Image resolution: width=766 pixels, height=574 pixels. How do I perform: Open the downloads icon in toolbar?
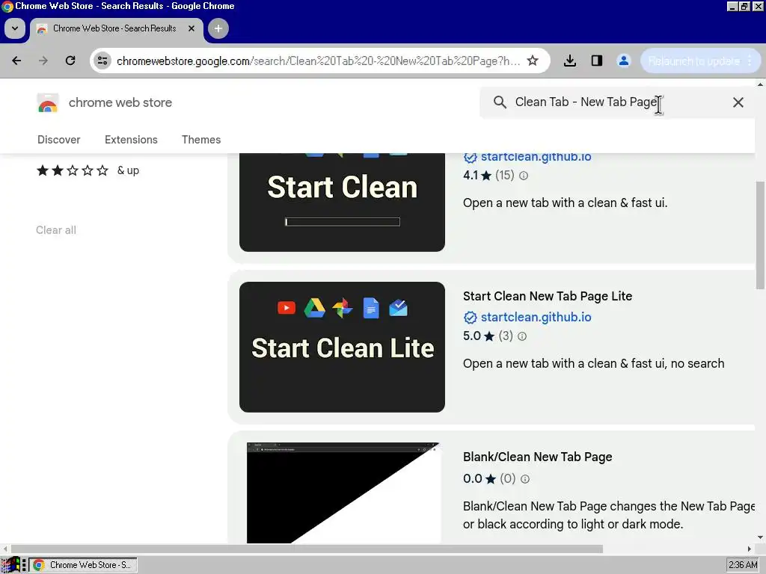569,61
